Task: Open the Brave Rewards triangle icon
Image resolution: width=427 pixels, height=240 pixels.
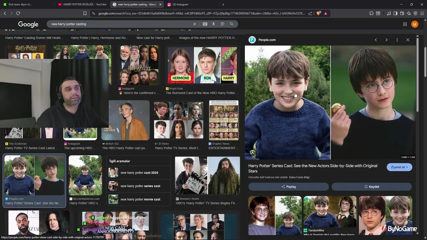Action: coord(326,13)
